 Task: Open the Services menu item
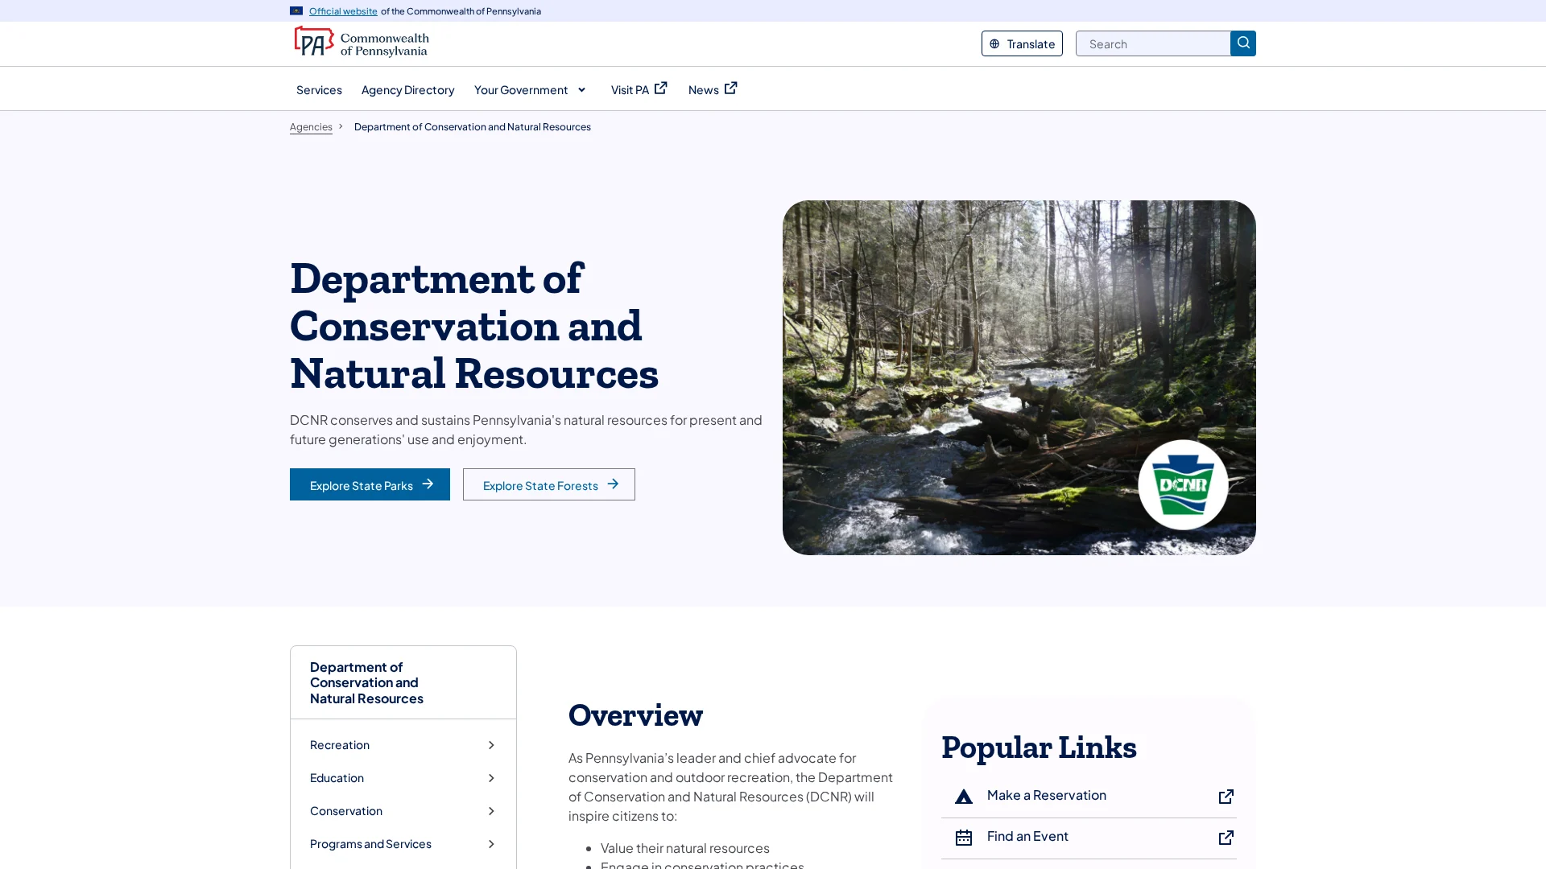click(x=319, y=89)
